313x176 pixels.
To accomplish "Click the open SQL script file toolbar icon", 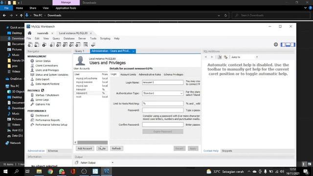I will click(37, 44).
